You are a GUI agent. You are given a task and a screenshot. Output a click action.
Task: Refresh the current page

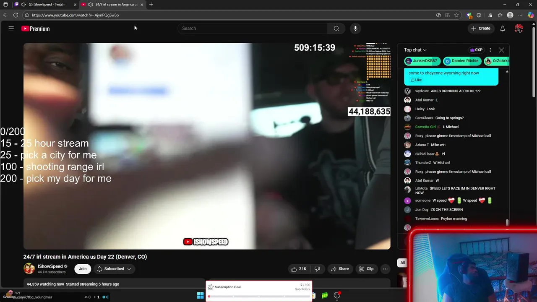click(x=16, y=15)
